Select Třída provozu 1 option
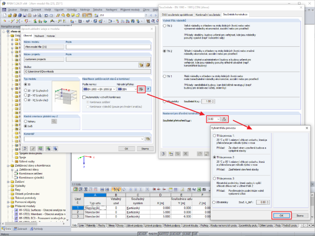This screenshot has width=315, height=236. point(214,136)
